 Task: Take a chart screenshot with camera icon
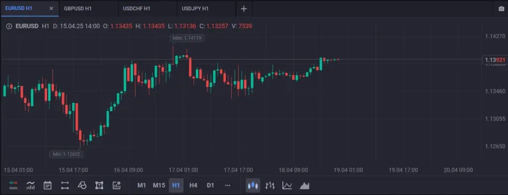click(501, 9)
